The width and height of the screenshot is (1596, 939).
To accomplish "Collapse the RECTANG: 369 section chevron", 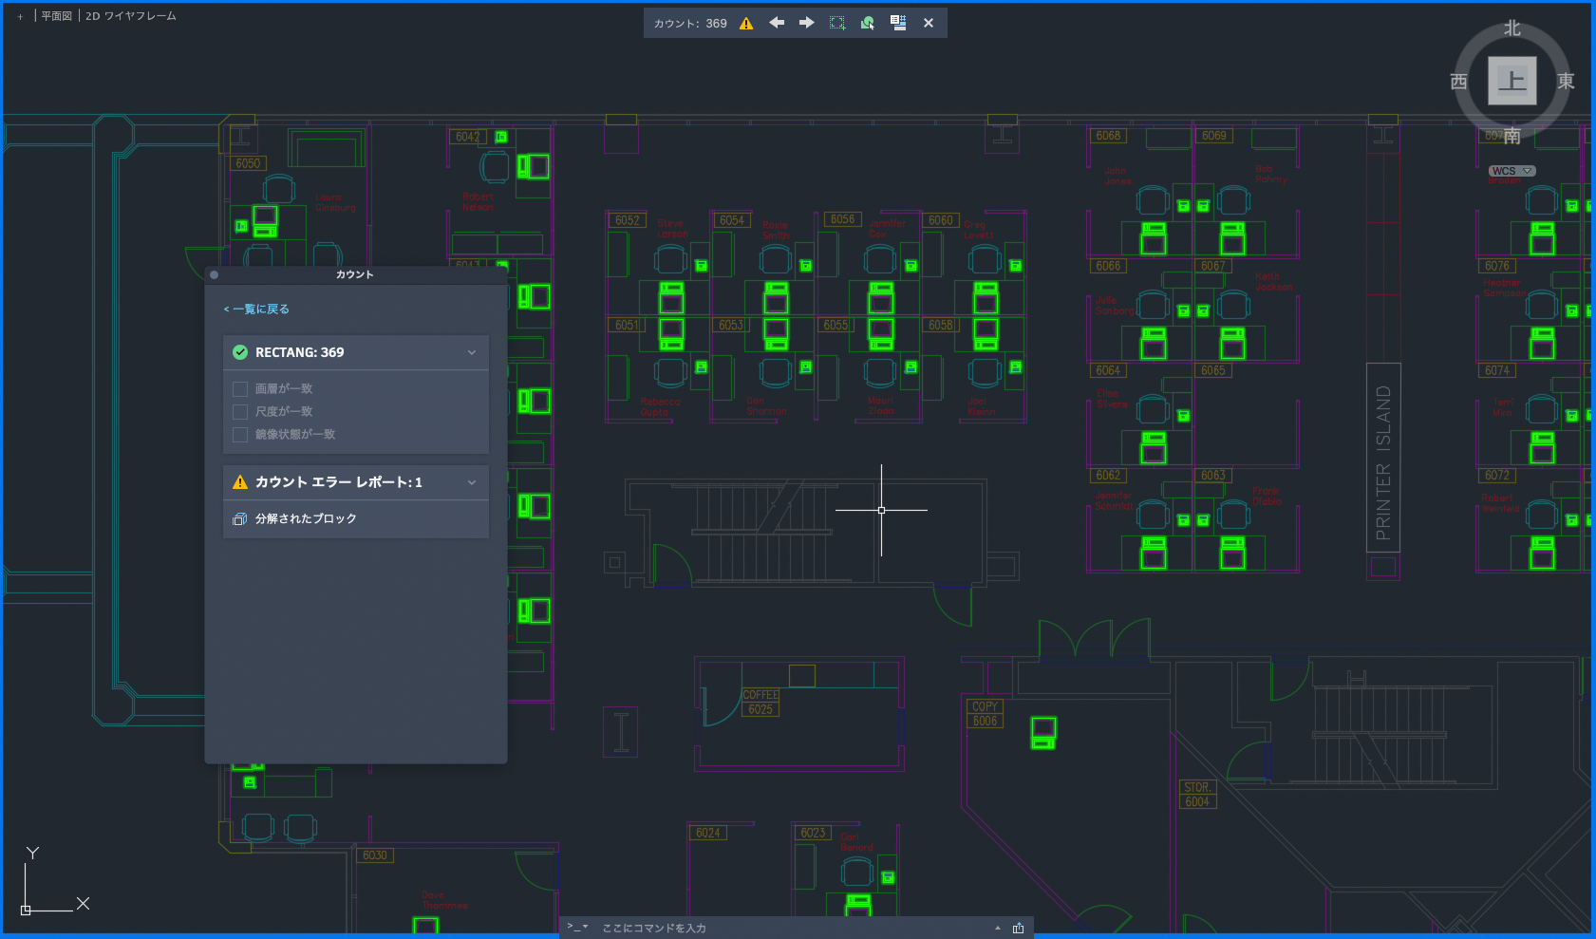I will (472, 352).
